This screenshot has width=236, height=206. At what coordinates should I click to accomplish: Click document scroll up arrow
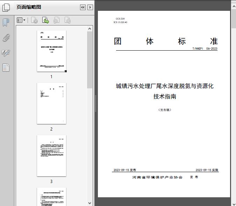click(x=234, y=7)
